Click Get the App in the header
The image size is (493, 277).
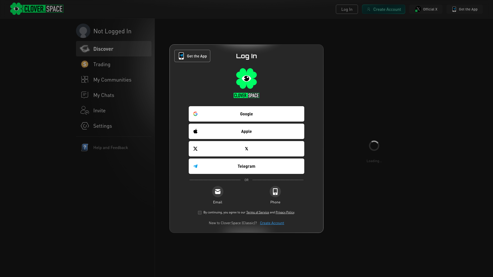(464, 9)
